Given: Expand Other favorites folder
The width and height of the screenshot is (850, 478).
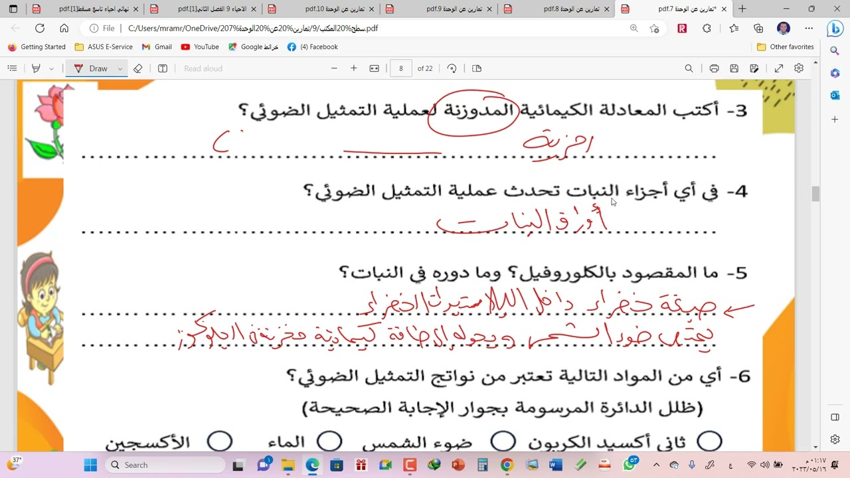Looking at the screenshot, I should click(x=786, y=47).
